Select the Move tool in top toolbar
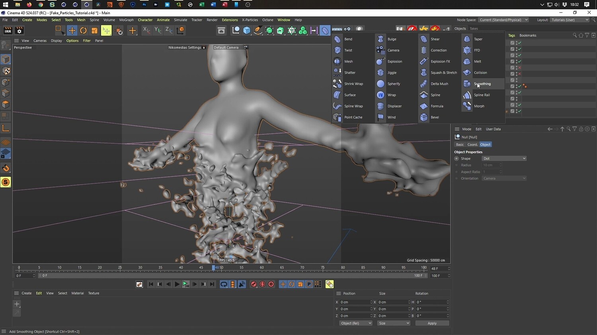 (72, 30)
